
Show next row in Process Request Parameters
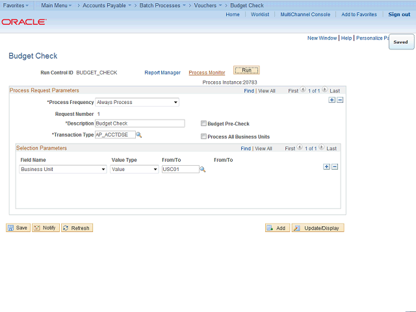pyautogui.click(x=324, y=90)
